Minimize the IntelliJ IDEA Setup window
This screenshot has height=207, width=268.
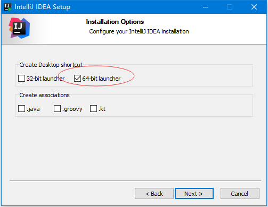tap(206, 7)
